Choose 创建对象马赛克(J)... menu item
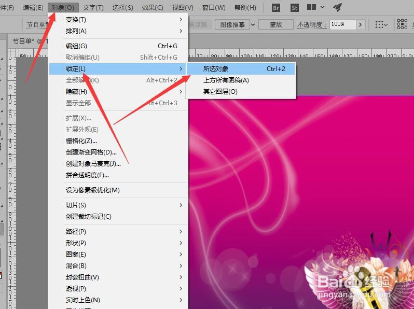The height and width of the screenshot is (309, 414). [118, 164]
